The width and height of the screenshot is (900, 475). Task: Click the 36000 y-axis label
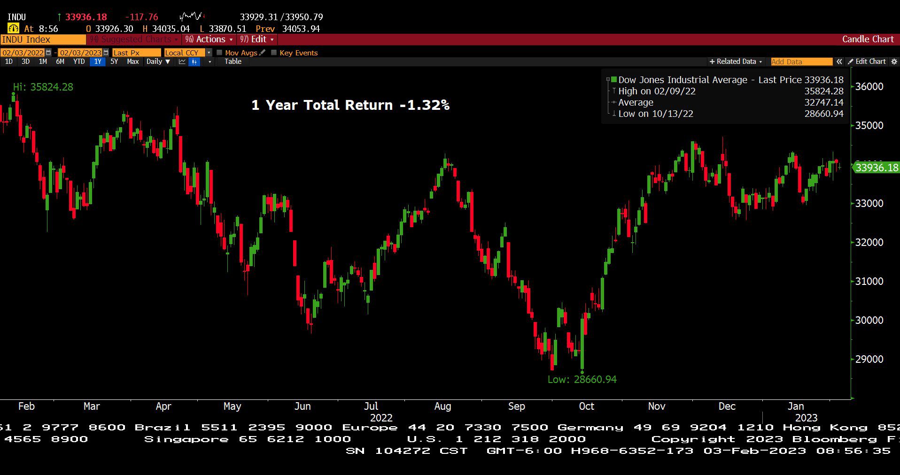[869, 86]
